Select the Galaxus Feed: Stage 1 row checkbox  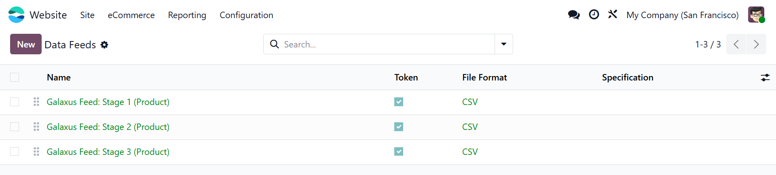pyautogui.click(x=15, y=102)
